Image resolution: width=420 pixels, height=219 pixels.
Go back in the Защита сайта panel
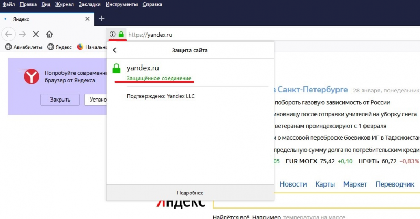point(114,50)
